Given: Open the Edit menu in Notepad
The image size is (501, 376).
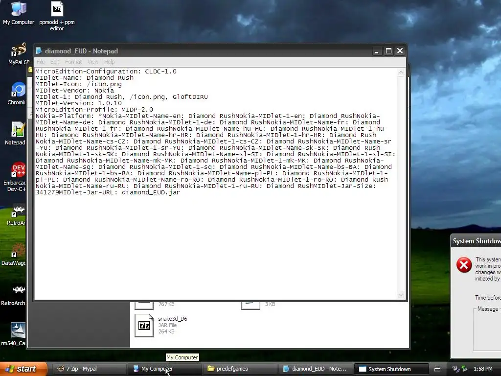Looking at the screenshot, I should tap(55, 62).
